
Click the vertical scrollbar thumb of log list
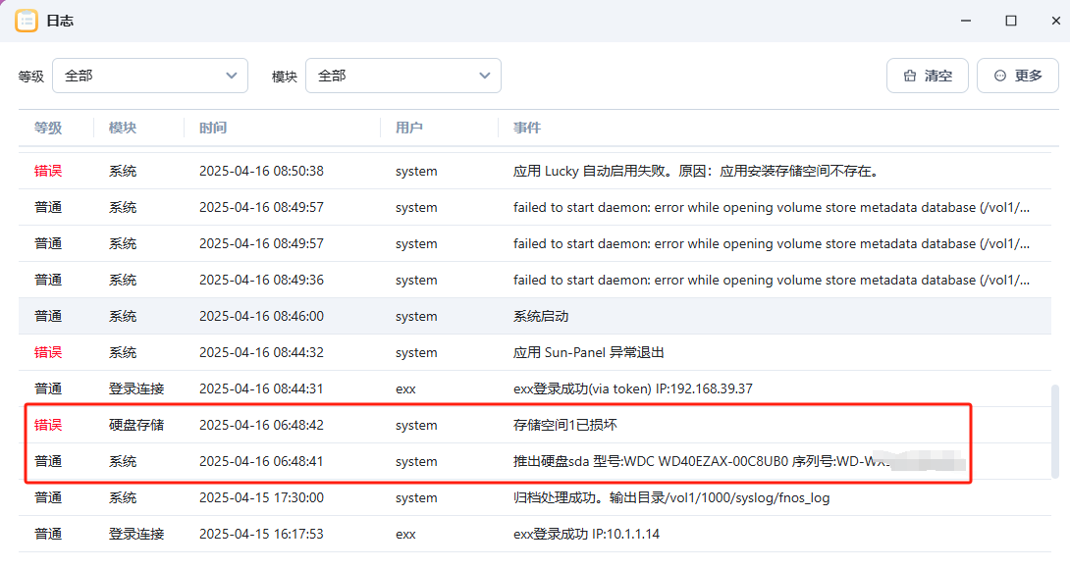(1055, 432)
